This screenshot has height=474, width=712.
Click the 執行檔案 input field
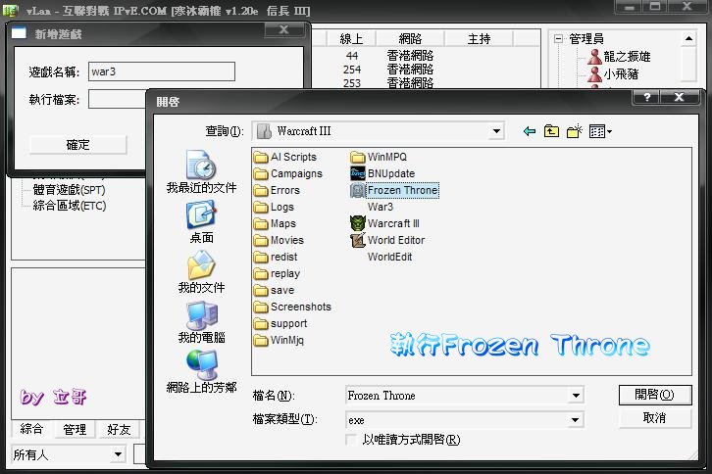pyautogui.click(x=118, y=99)
